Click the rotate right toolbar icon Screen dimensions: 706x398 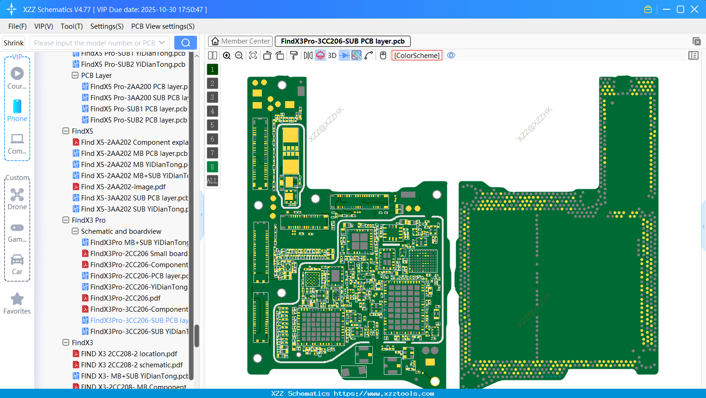pos(280,55)
